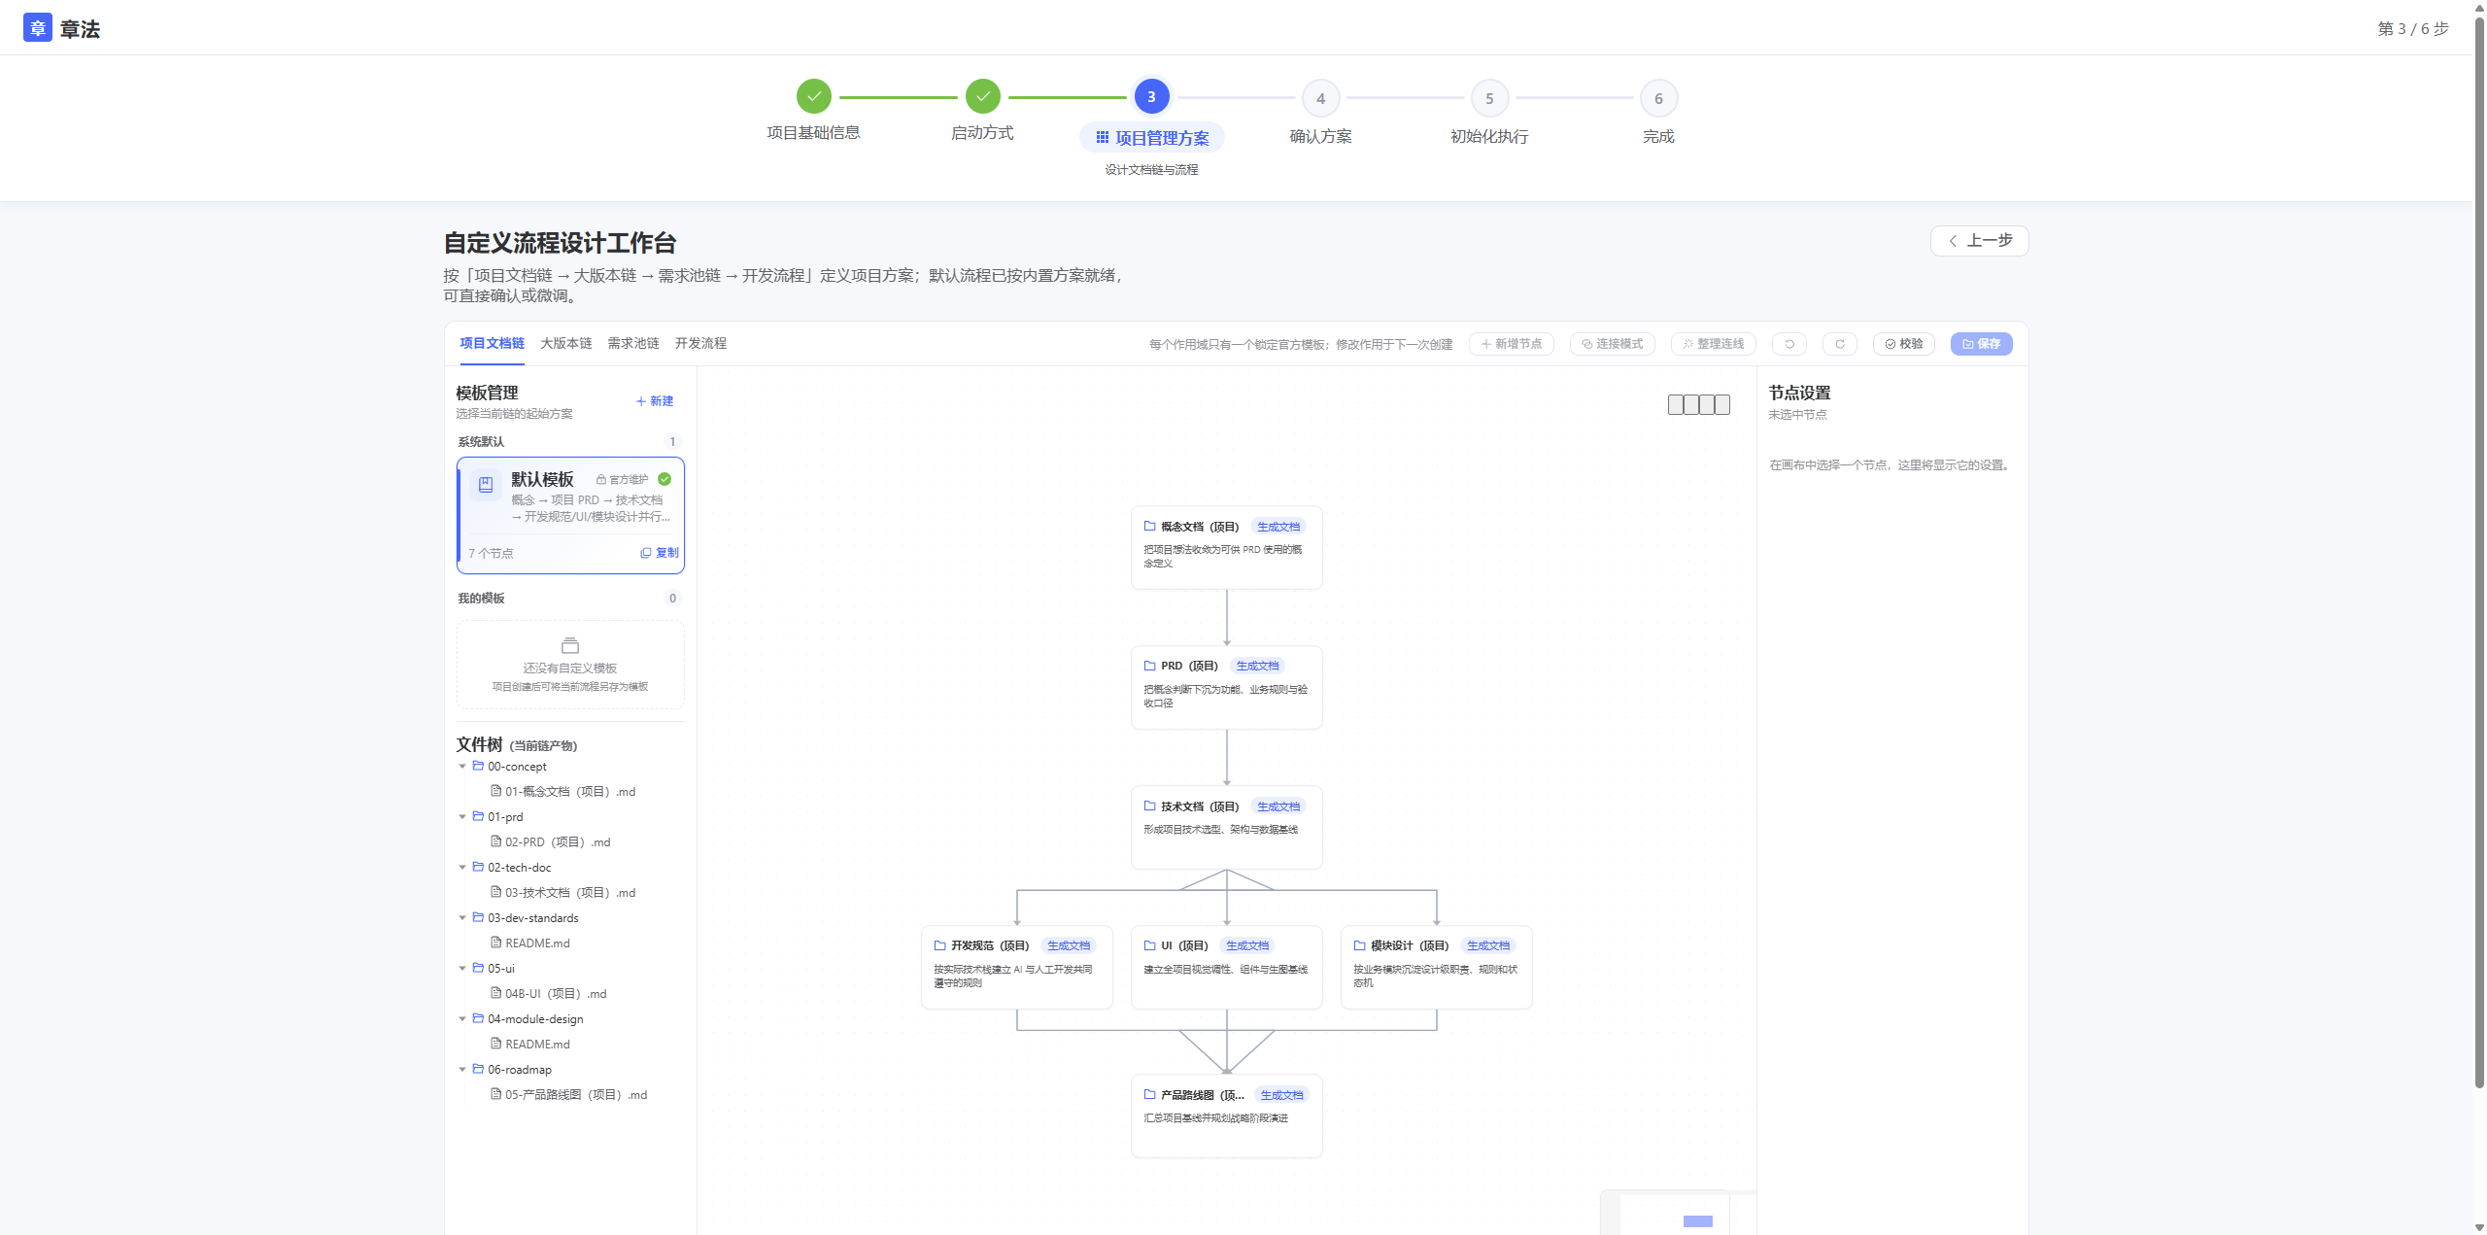The height and width of the screenshot is (1235, 2487).
Task: Click completed step 2 circle 启动方式
Action: (x=983, y=96)
